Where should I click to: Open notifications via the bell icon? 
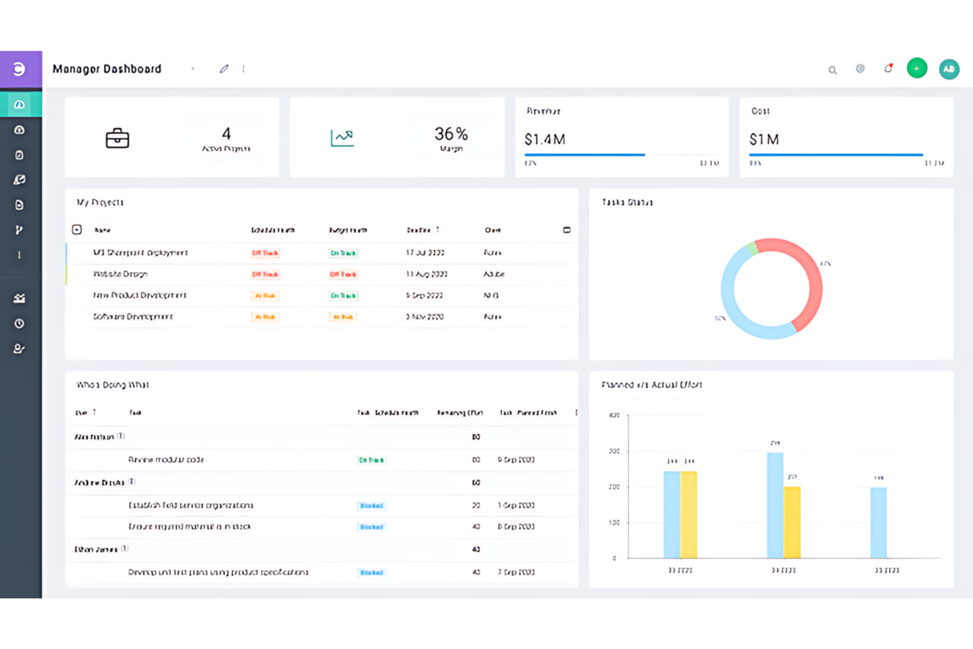click(x=888, y=68)
